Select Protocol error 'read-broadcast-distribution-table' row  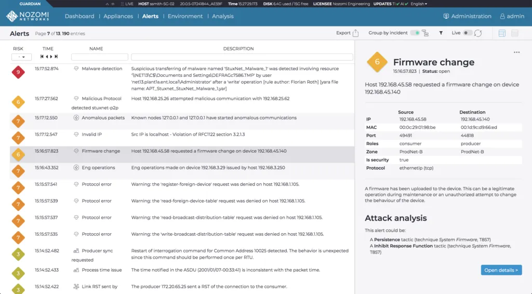coord(182,221)
